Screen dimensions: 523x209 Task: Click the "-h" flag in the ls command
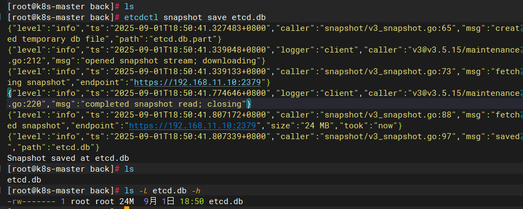pos(196,191)
